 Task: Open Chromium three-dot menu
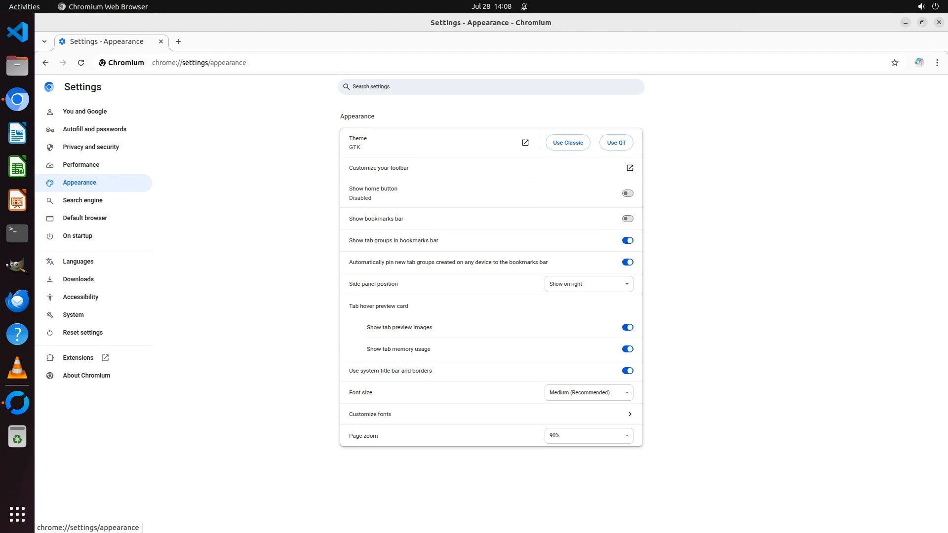pyautogui.click(x=937, y=63)
